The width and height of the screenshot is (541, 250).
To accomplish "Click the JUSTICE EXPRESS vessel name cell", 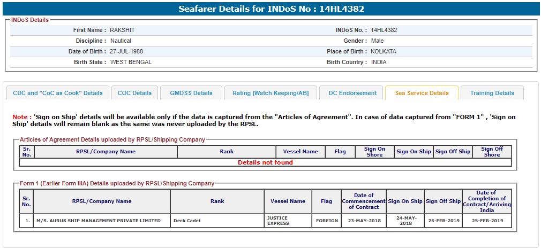I will 279,221.
